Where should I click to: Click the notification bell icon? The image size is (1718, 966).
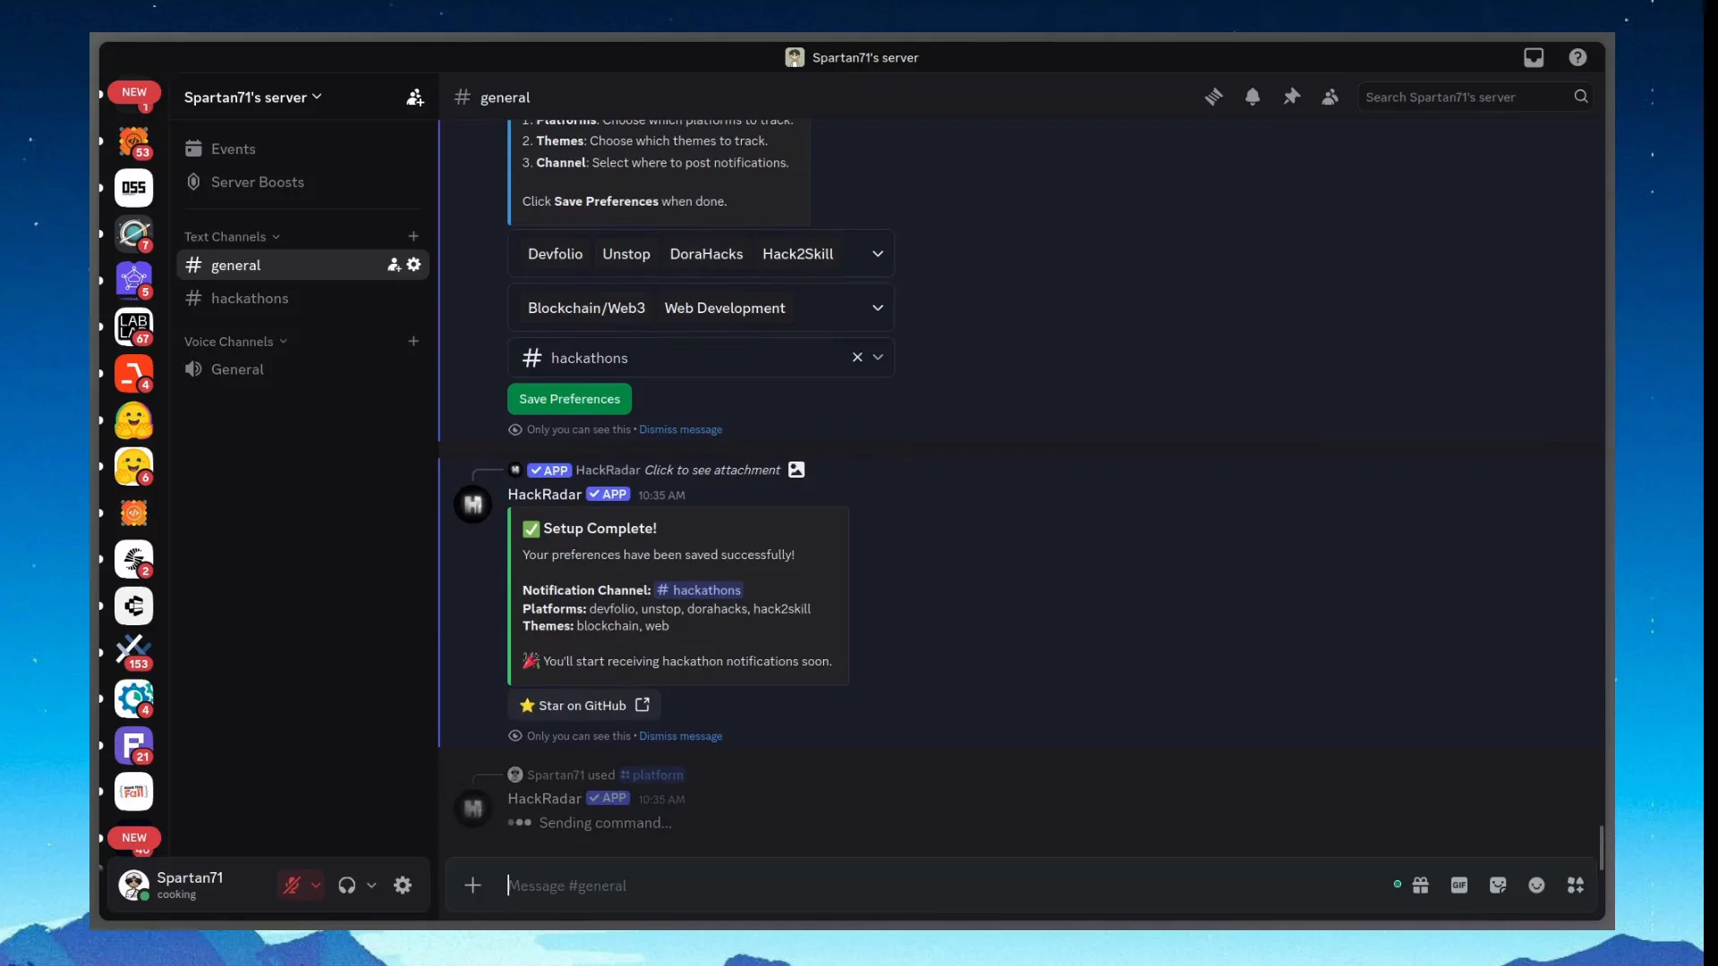1253,97
